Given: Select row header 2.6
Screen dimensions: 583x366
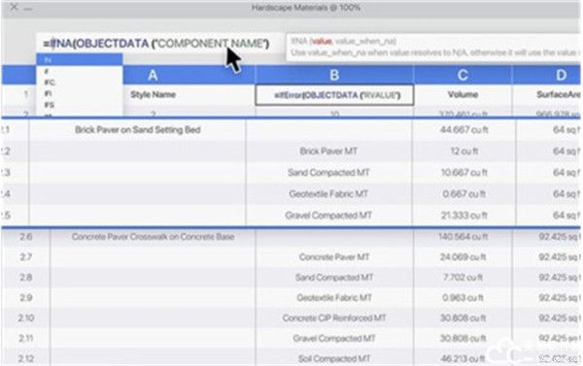Looking at the screenshot, I should [25, 237].
